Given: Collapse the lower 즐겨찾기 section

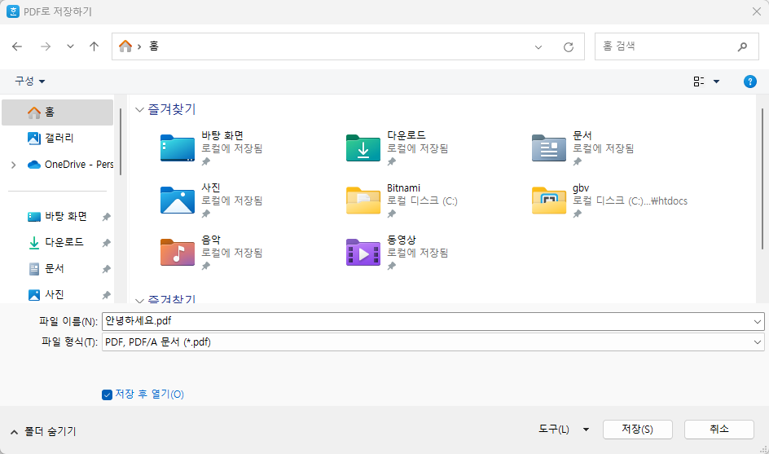Looking at the screenshot, I should tap(139, 299).
